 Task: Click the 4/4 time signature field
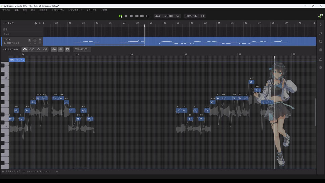(x=157, y=16)
